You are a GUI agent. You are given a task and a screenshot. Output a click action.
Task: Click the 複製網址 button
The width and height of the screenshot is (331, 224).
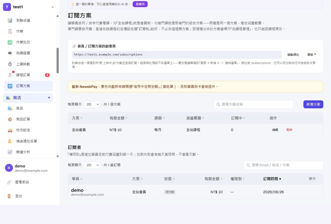293,55
